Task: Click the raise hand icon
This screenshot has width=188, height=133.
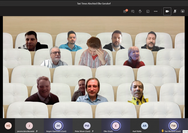Action: [x=140, y=11]
